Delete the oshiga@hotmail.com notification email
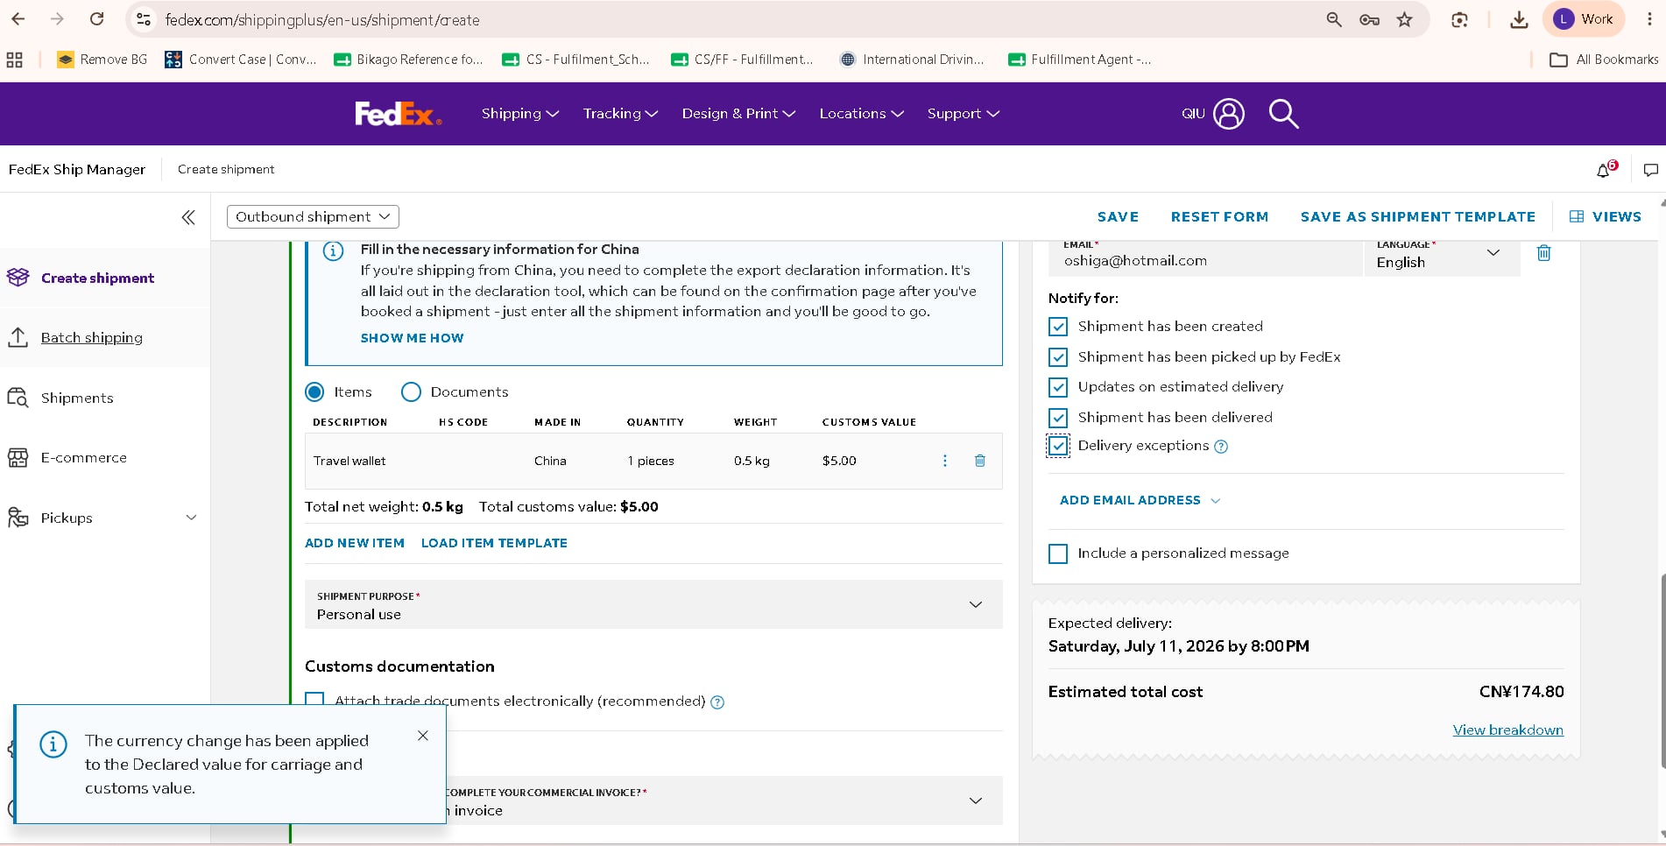Image resolution: width=1666 pixels, height=846 pixels. (1544, 253)
